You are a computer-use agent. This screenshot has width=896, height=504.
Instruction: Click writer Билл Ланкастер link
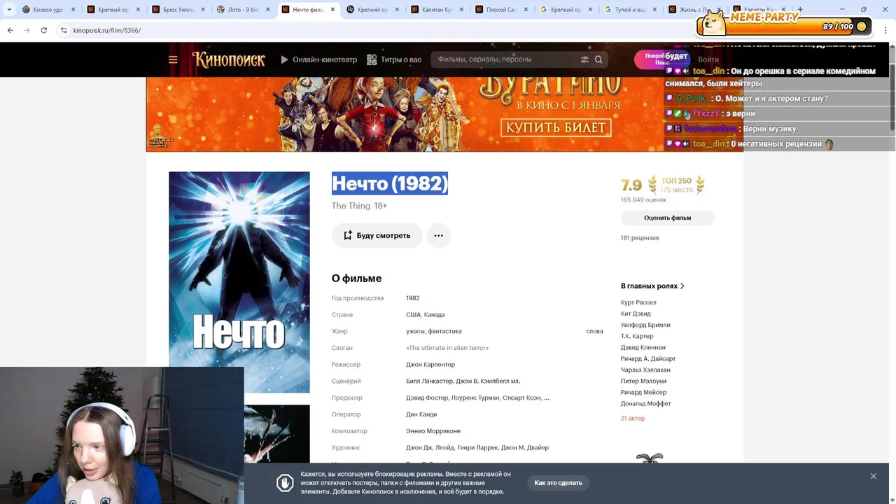[428, 381]
